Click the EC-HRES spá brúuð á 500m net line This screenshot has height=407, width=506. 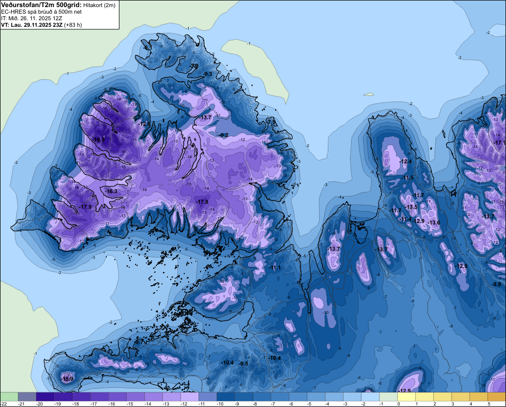pos(41,12)
